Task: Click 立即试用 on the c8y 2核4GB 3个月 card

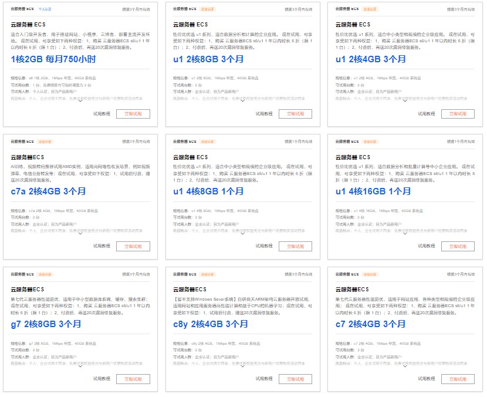Action: click(295, 379)
